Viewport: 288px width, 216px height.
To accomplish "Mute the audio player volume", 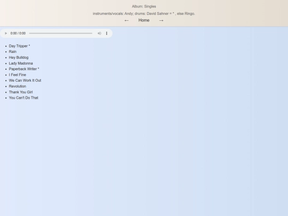I will point(99,33).
